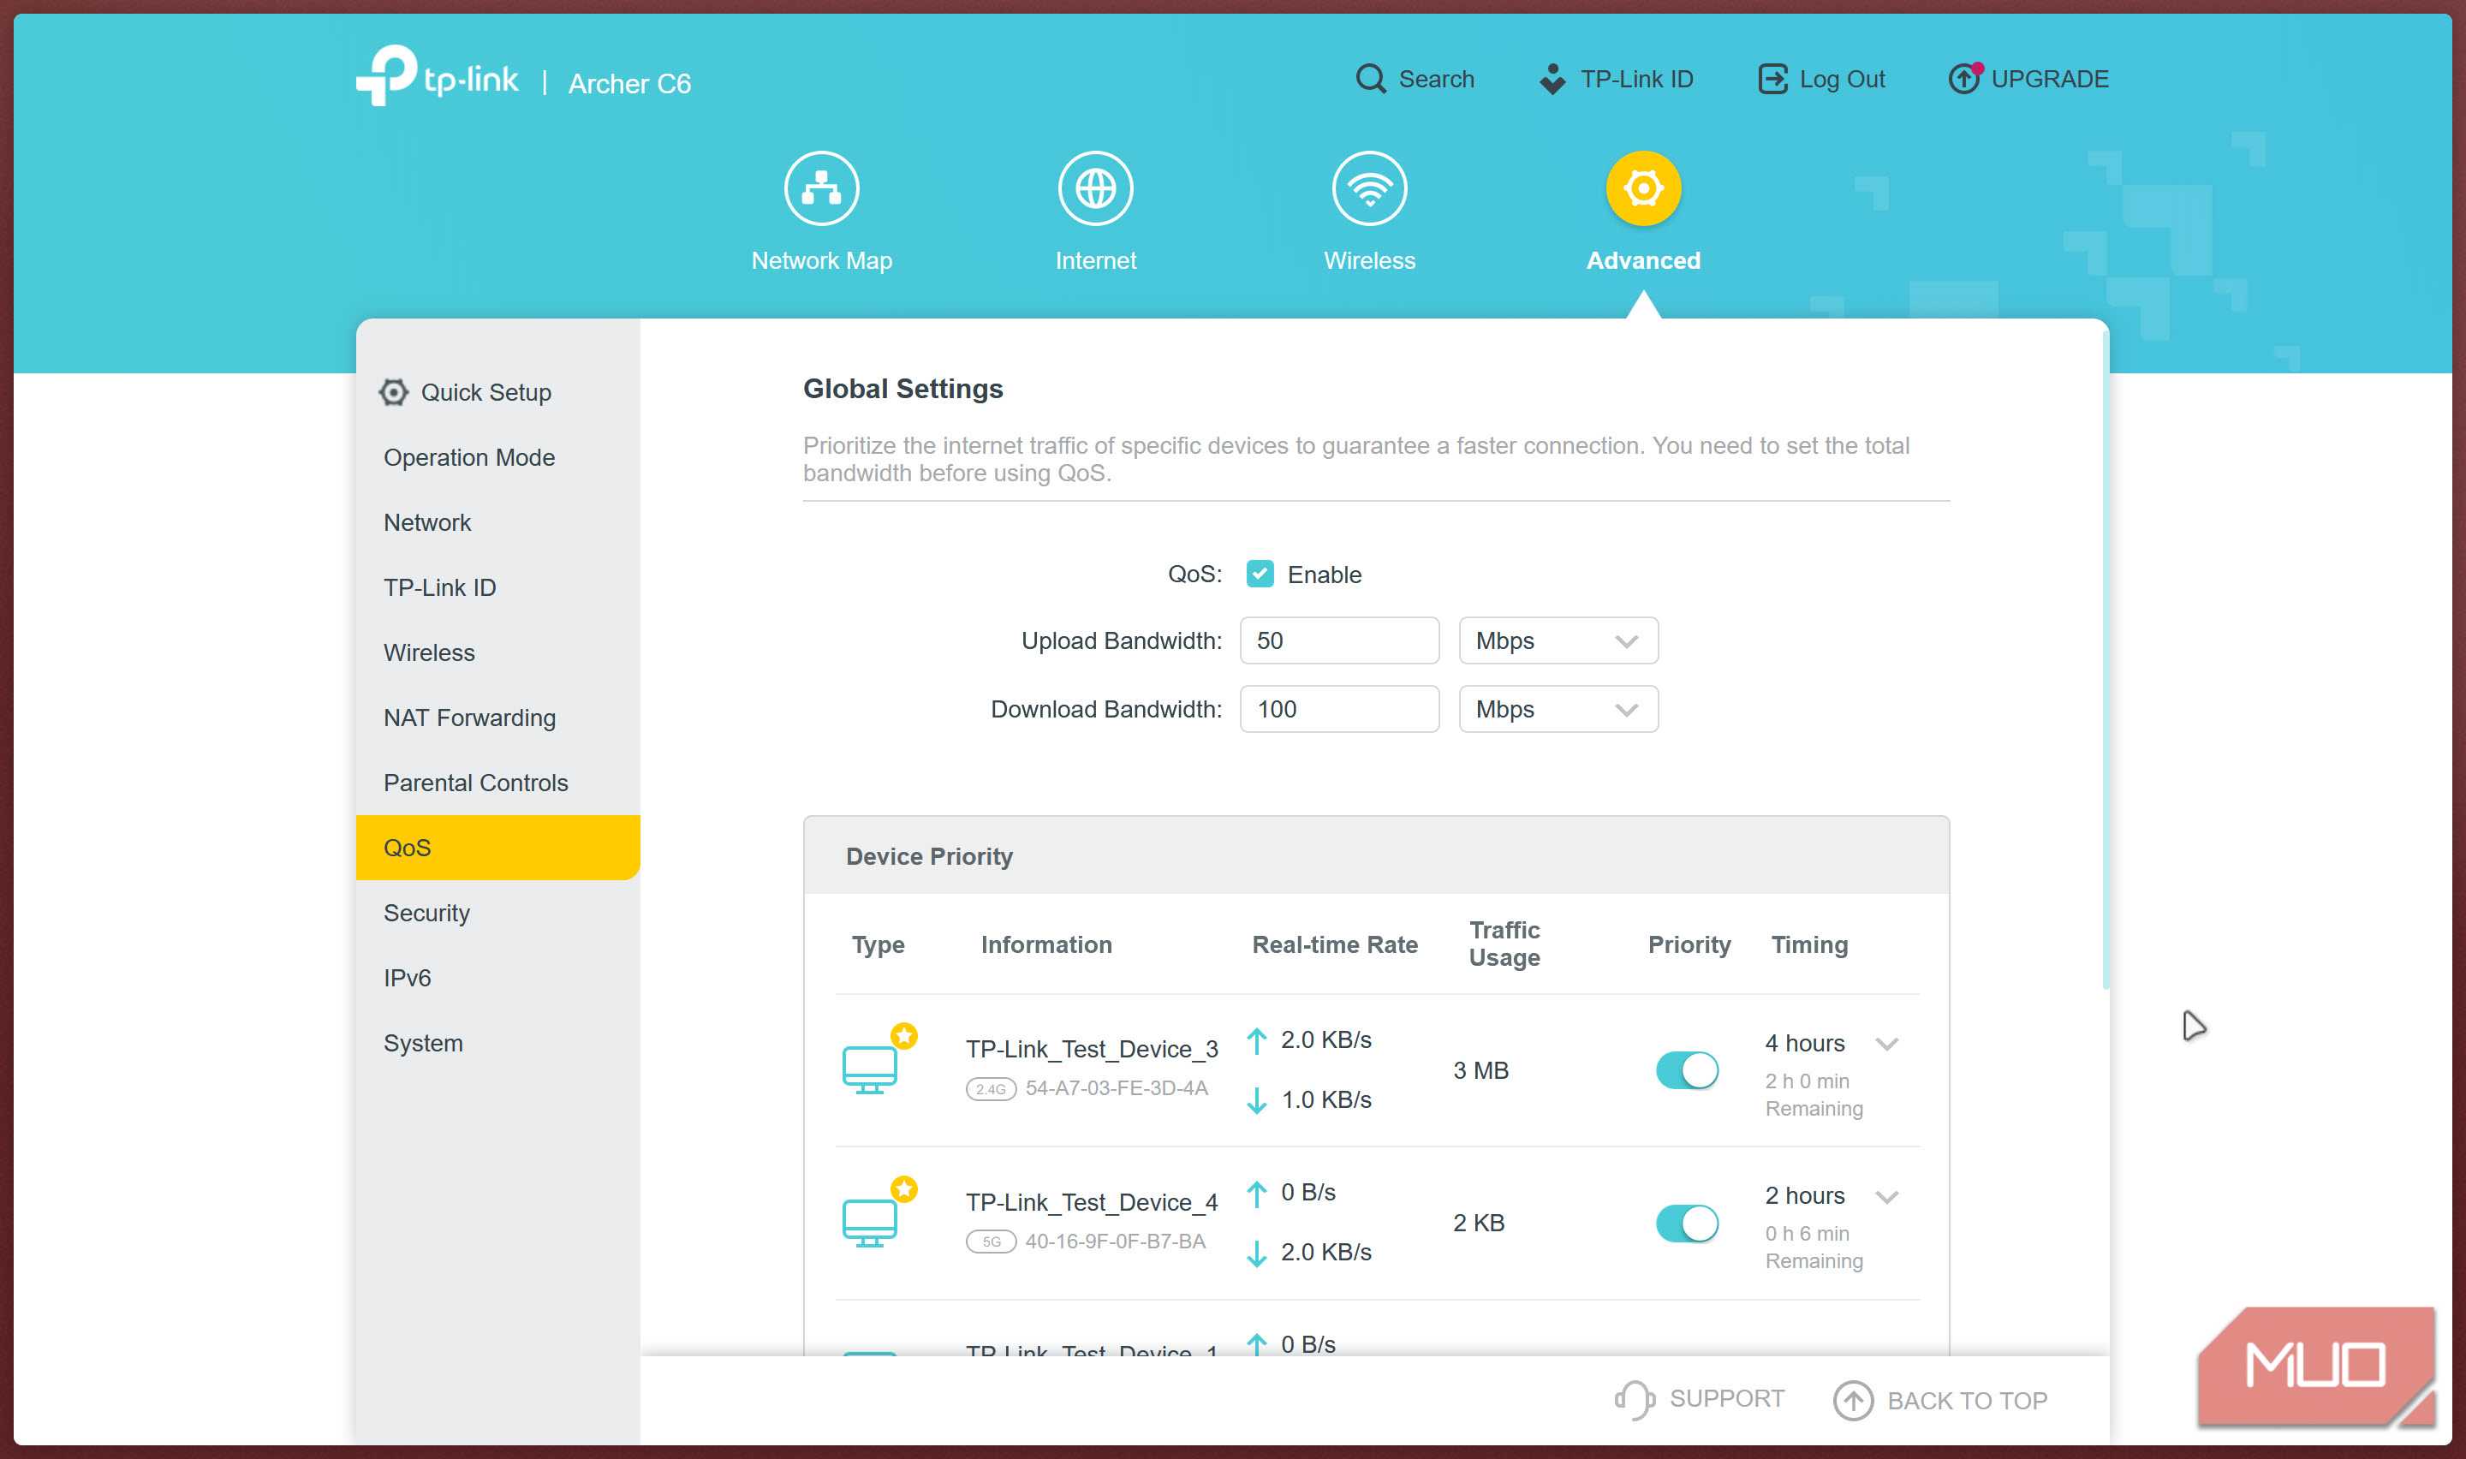The image size is (2466, 1459).
Task: Select the Wireless globe icon
Action: click(x=1368, y=187)
